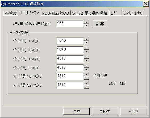
Task: Click the スキップ skip button
Action: coord(105,112)
